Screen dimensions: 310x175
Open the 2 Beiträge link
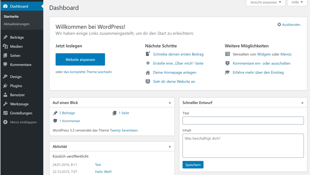click(x=67, y=113)
